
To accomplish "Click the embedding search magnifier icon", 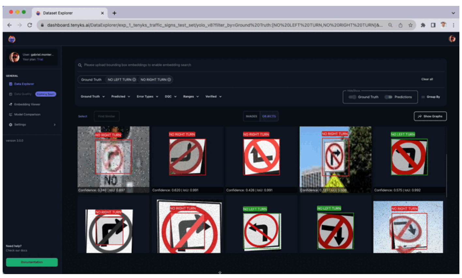I will click(x=80, y=65).
